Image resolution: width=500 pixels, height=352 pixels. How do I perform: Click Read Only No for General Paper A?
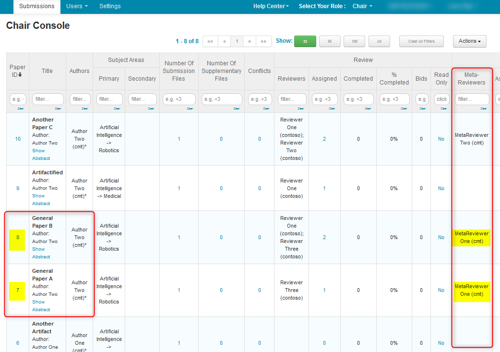(441, 290)
